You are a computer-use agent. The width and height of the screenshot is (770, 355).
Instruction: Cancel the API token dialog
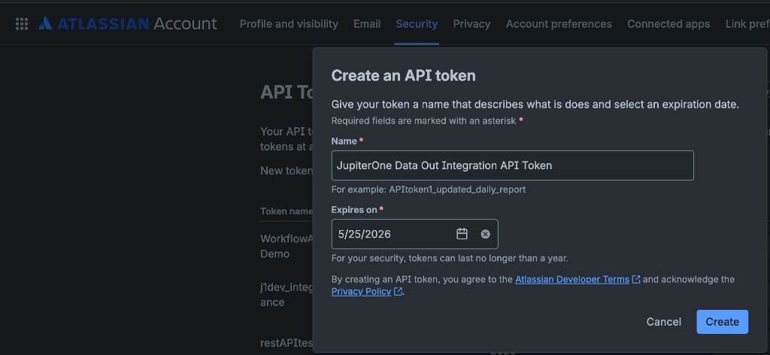663,322
